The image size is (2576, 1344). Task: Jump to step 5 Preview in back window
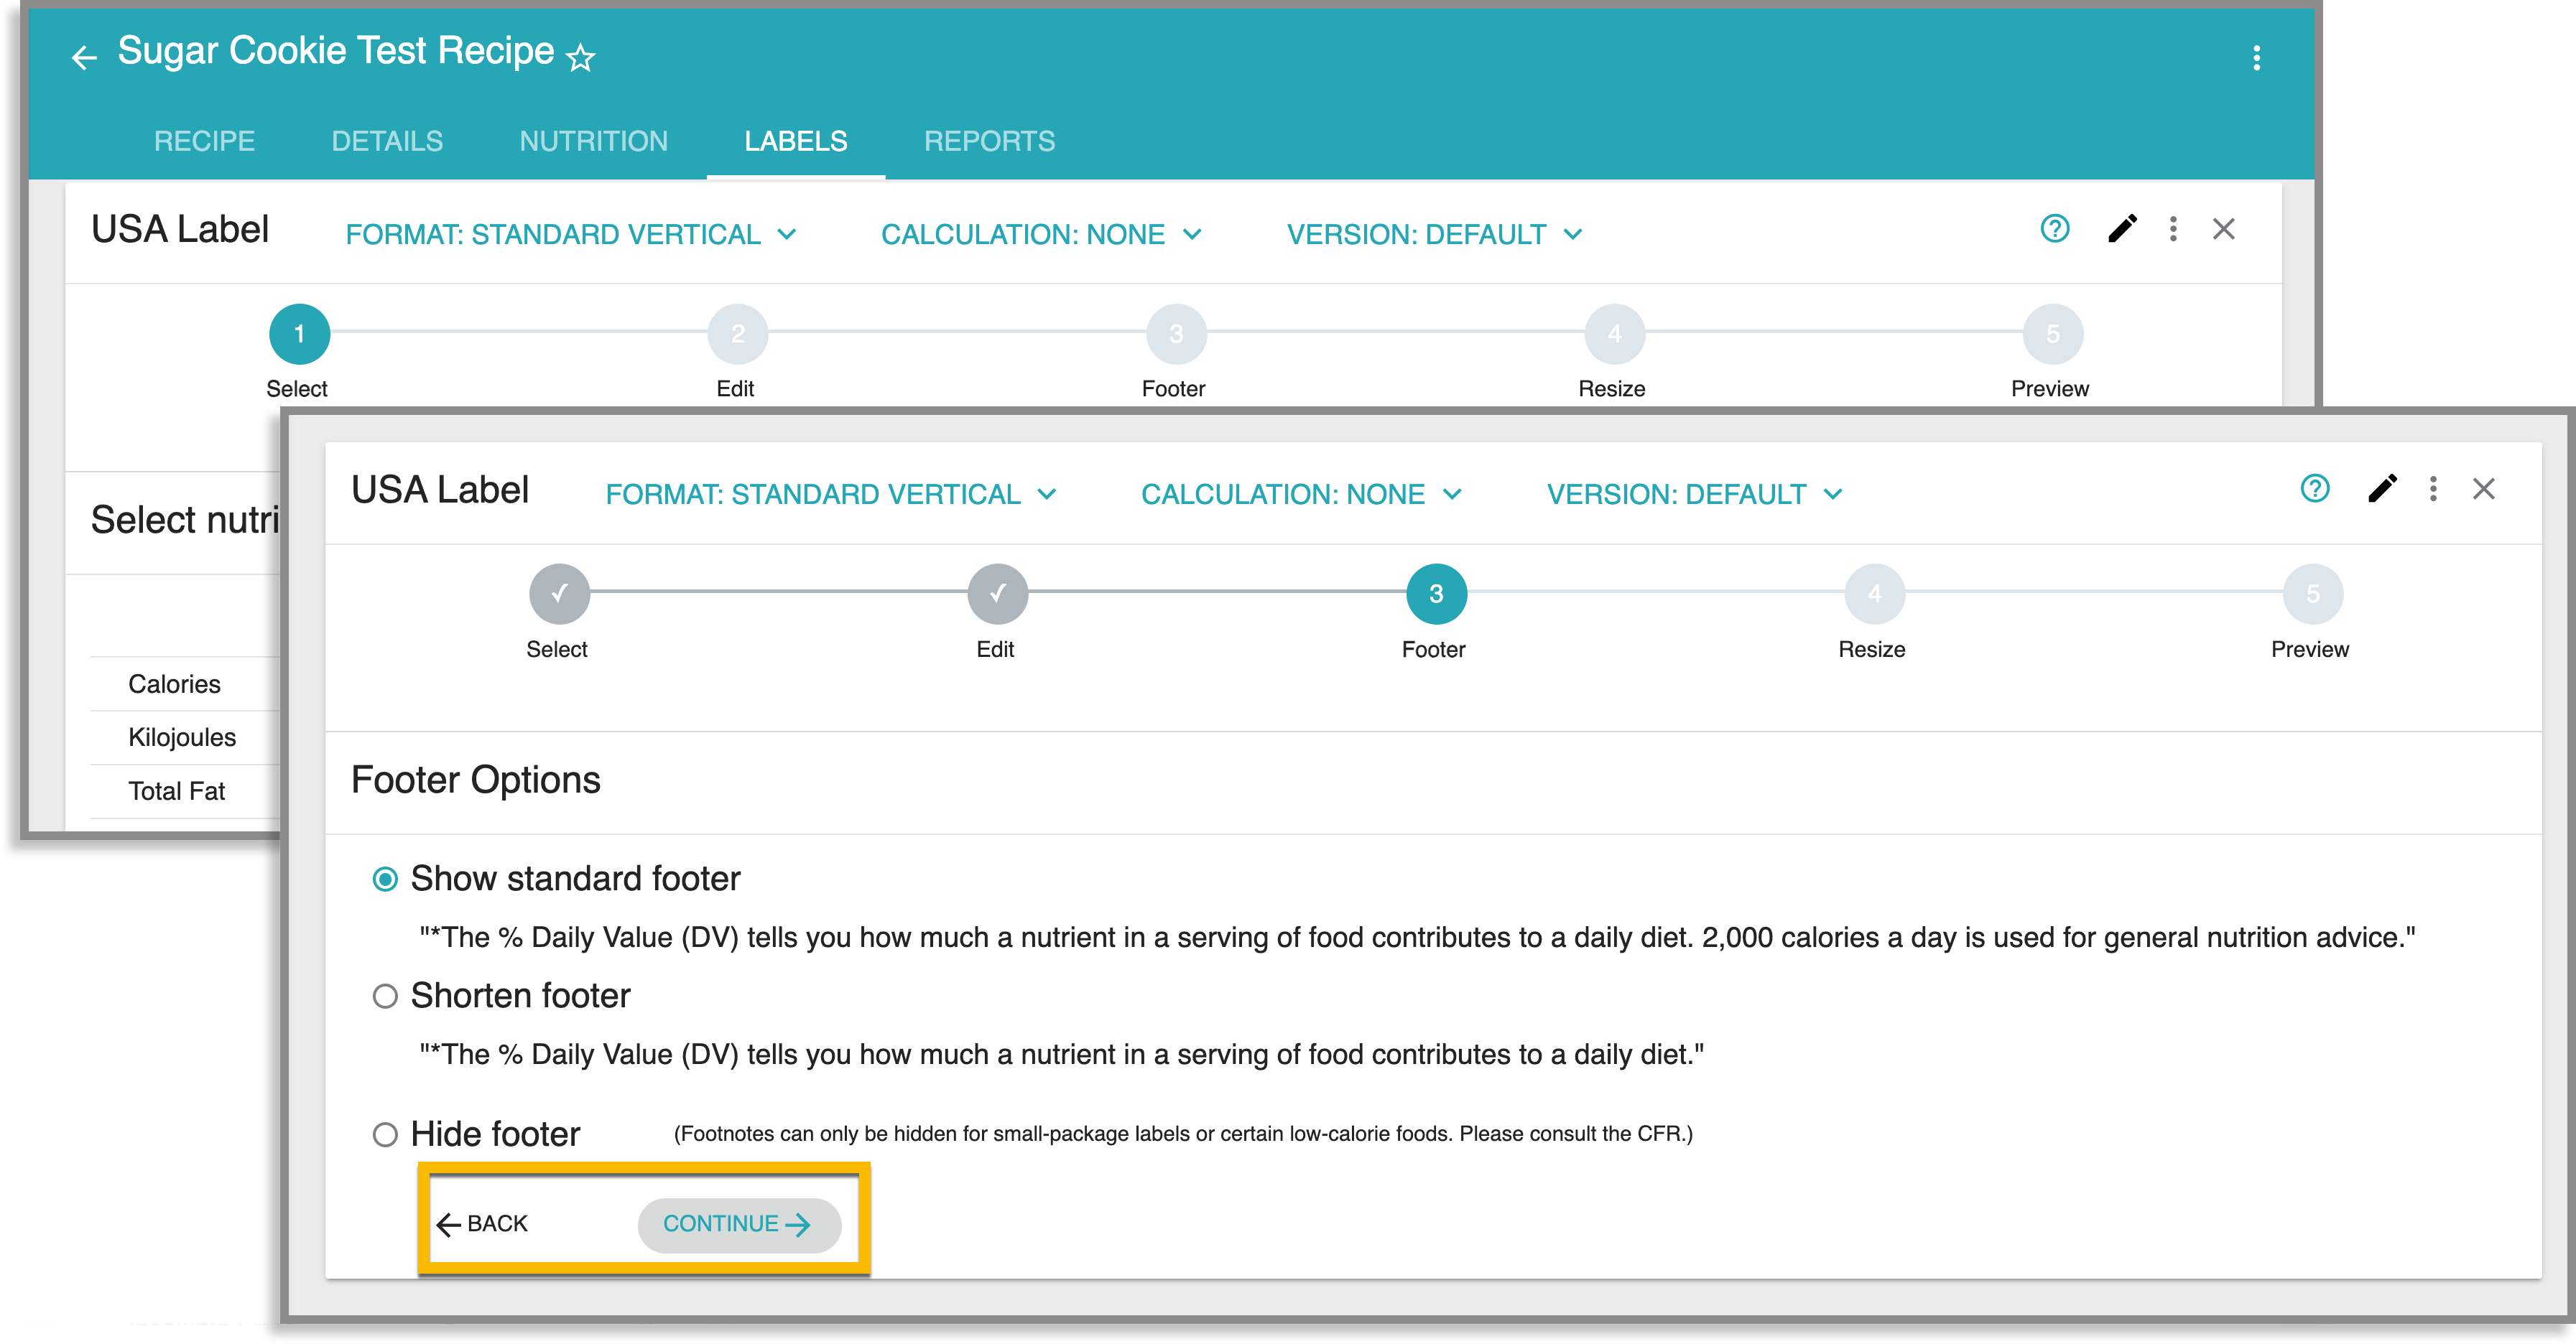[x=2052, y=334]
